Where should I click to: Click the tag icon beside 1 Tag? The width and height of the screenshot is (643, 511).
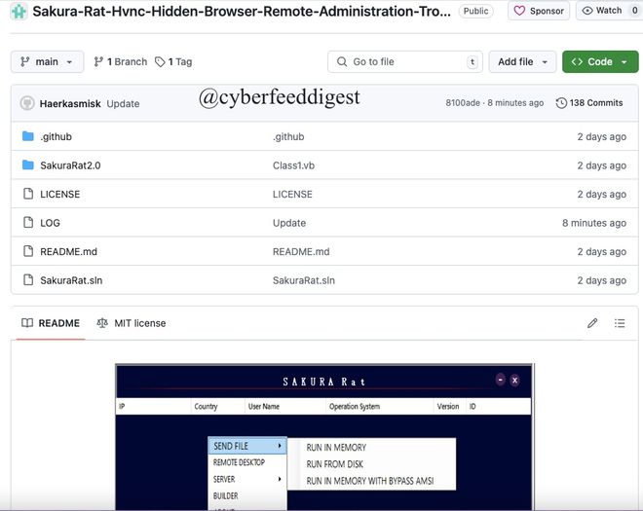(x=160, y=62)
